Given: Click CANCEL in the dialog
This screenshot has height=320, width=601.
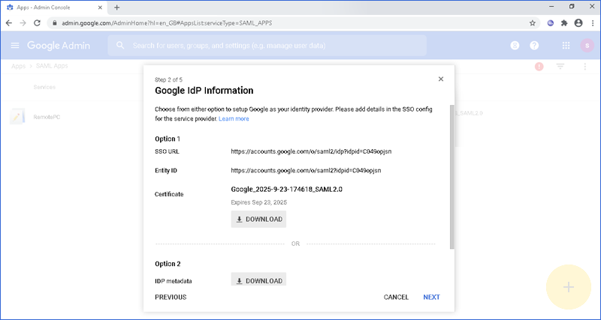Looking at the screenshot, I should (x=396, y=298).
